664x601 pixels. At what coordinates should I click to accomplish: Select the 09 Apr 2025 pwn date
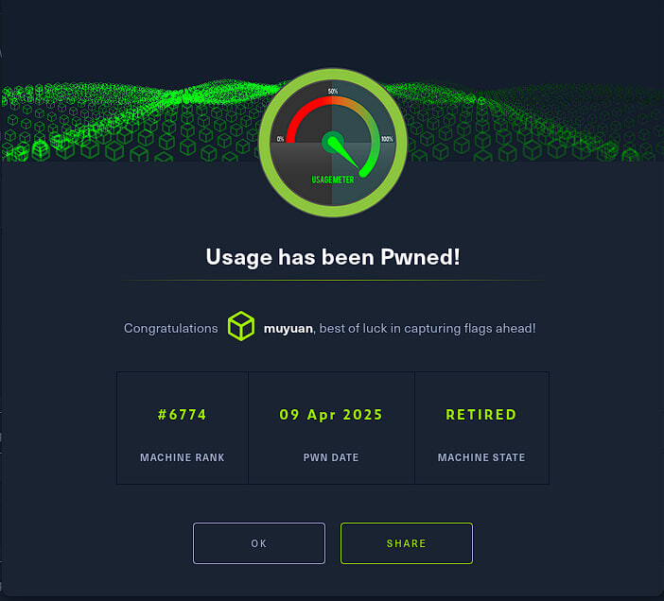[331, 415]
